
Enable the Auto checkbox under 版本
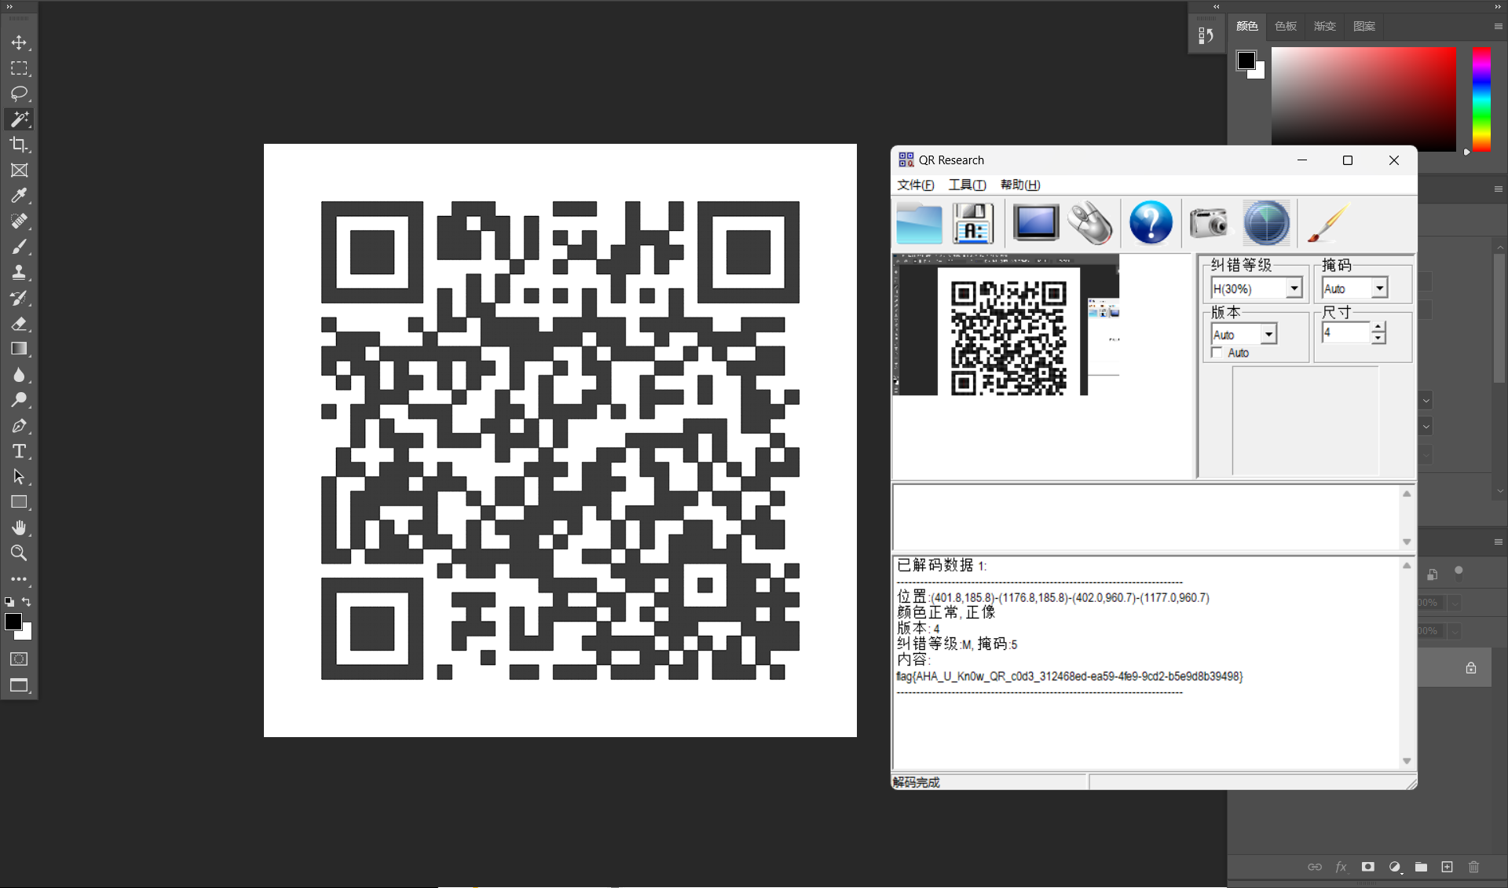1217,353
